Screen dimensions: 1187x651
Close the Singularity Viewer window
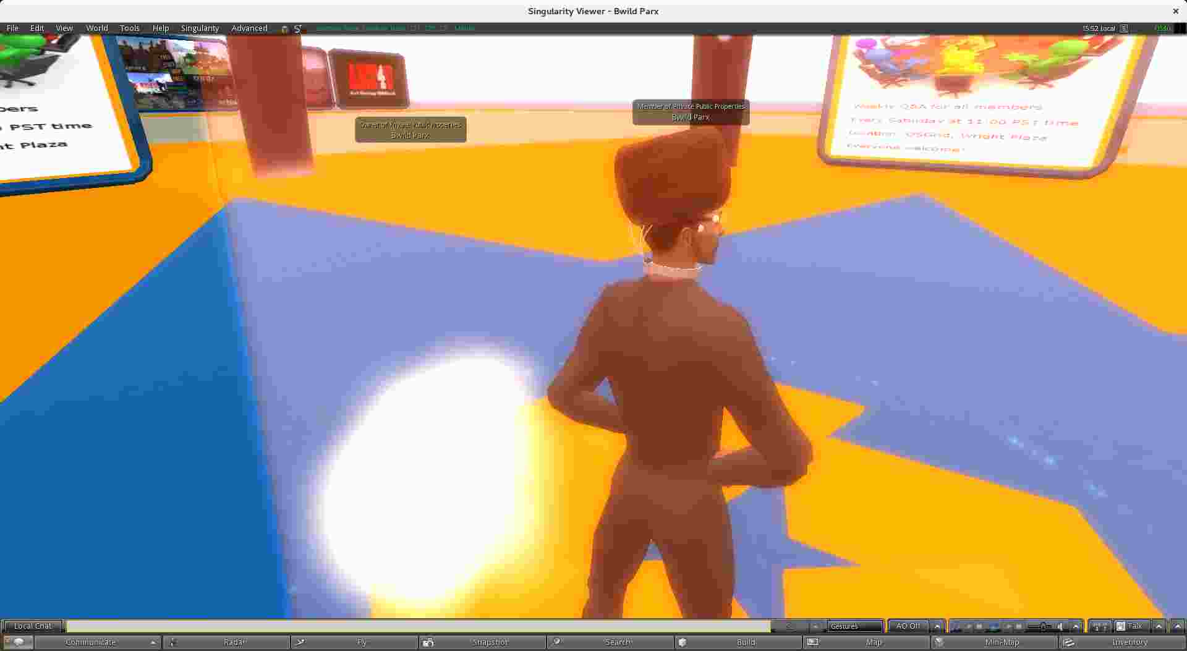pos(1175,11)
